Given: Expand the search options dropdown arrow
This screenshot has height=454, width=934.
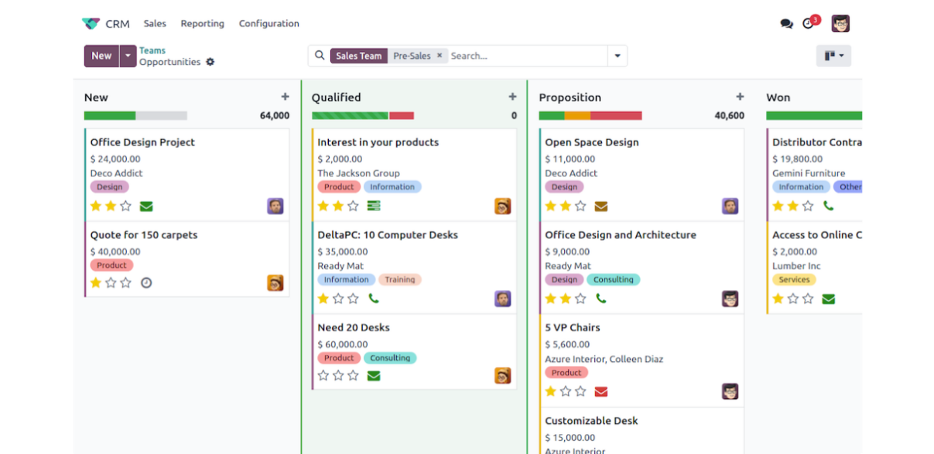Looking at the screenshot, I should [x=618, y=56].
